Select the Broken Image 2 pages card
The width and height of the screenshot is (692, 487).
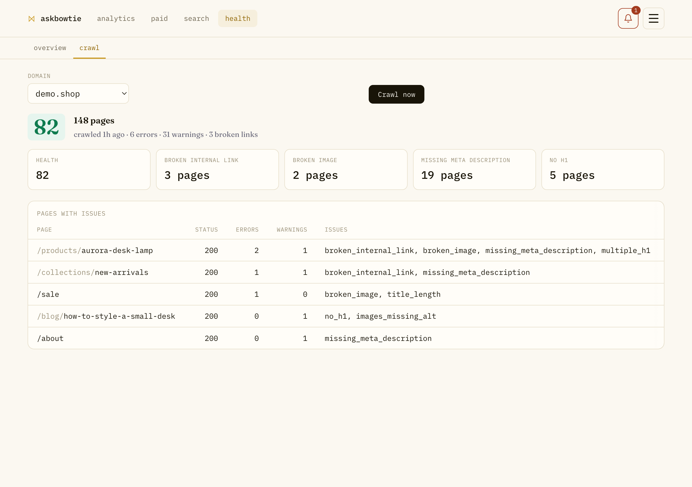coord(346,170)
